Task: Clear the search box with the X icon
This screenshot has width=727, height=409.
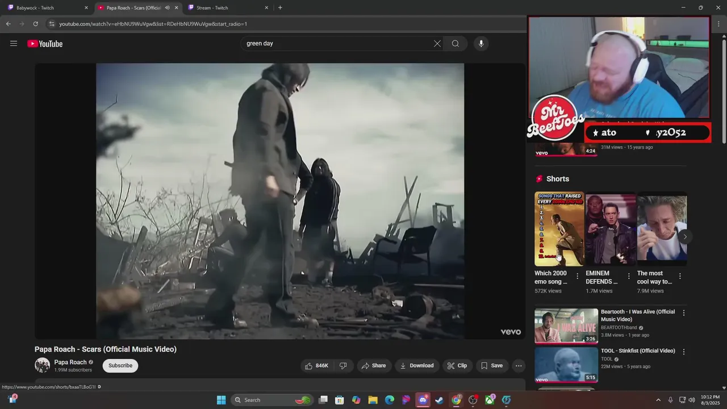Action: [437, 44]
